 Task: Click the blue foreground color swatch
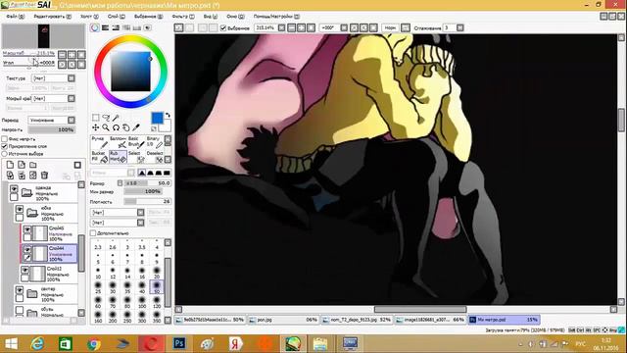click(157, 118)
